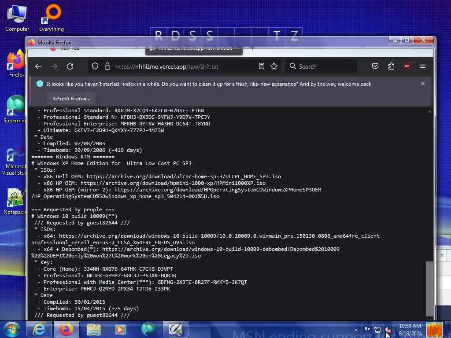Open the Firefox desktop shortcut

[16, 64]
